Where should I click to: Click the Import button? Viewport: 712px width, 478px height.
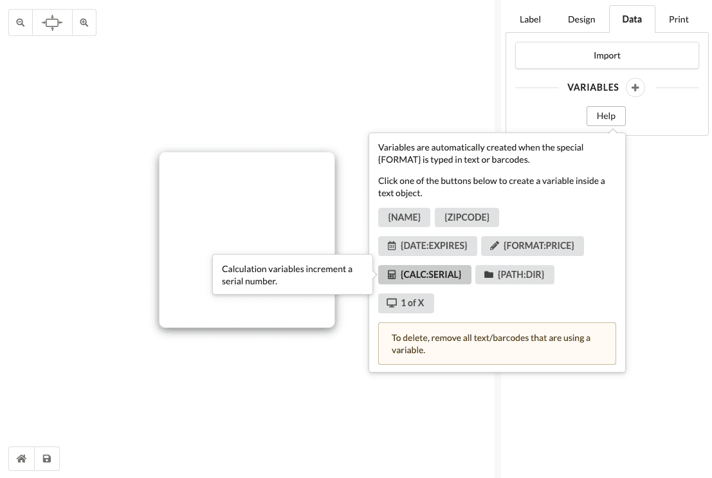tap(607, 55)
